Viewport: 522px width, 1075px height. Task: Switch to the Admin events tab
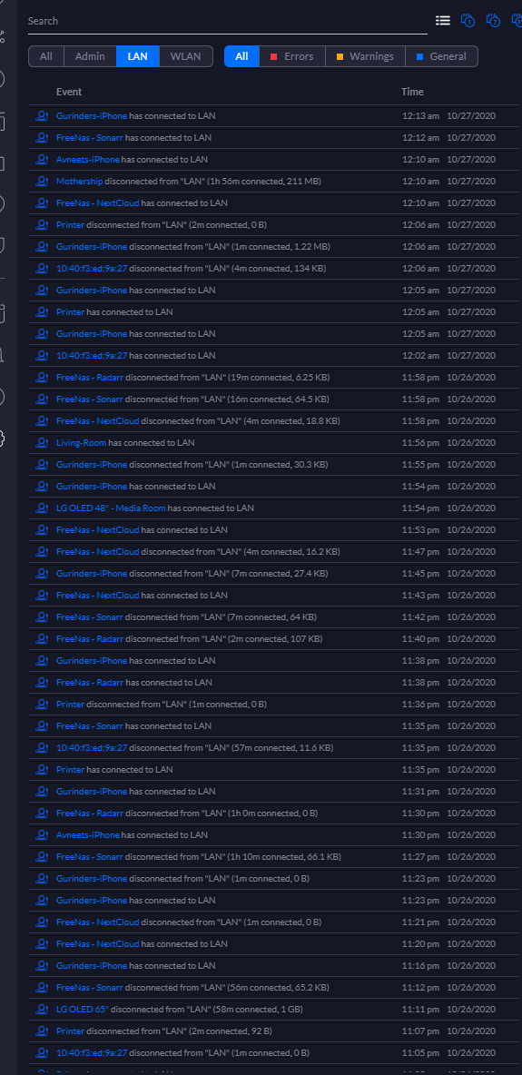click(x=90, y=56)
